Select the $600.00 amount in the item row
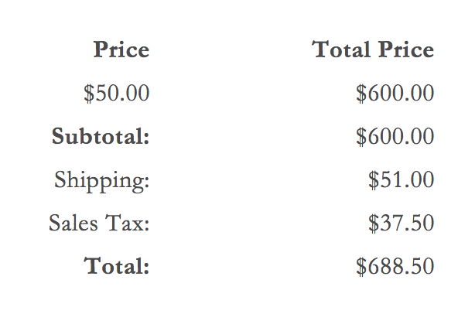Screen dimensions: 458x314 (395, 93)
